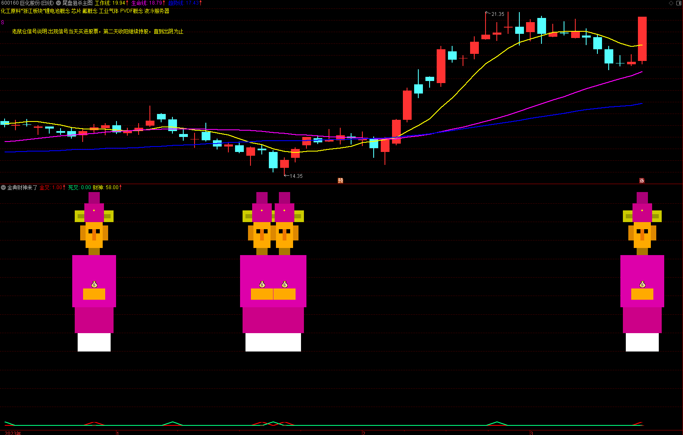Click the 涨 marker below the chart

pyautogui.click(x=642, y=180)
